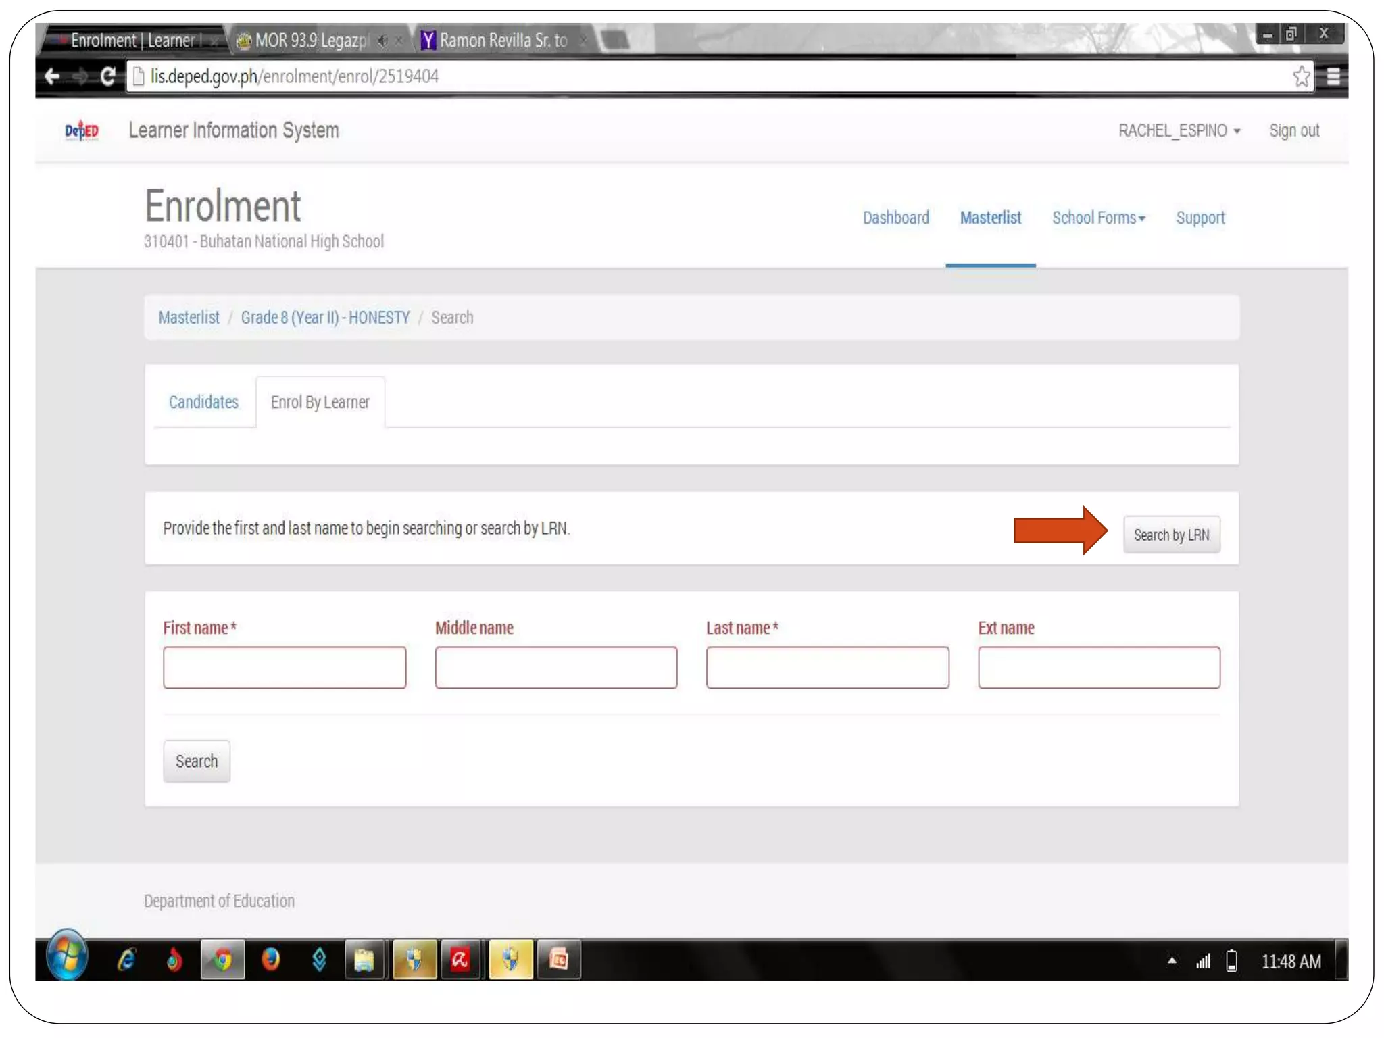Open the School Forms dropdown
The height and width of the screenshot is (1038, 1384).
tap(1098, 218)
